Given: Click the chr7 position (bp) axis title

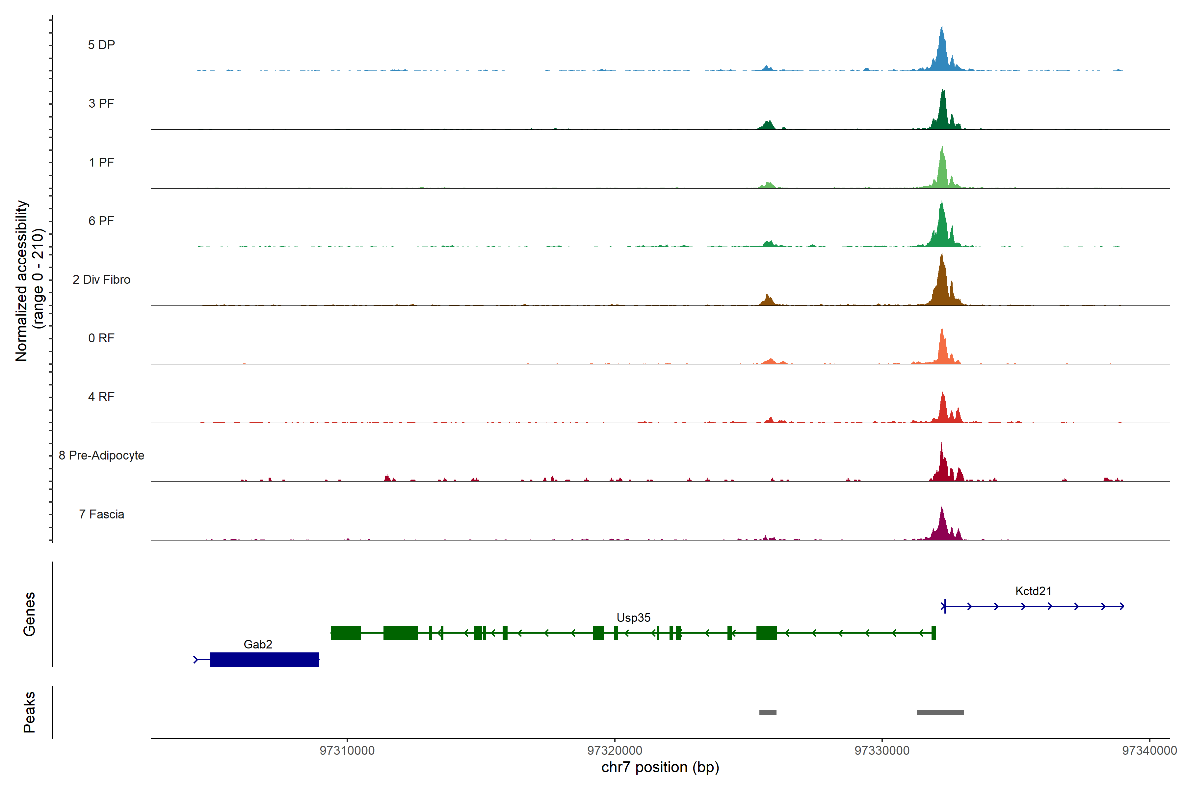Looking at the screenshot, I should click(x=660, y=767).
